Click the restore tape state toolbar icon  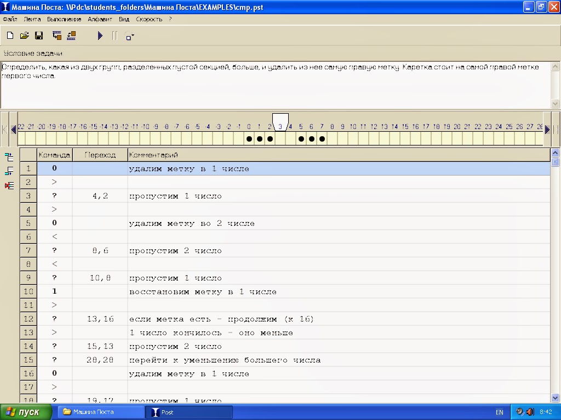(x=71, y=36)
